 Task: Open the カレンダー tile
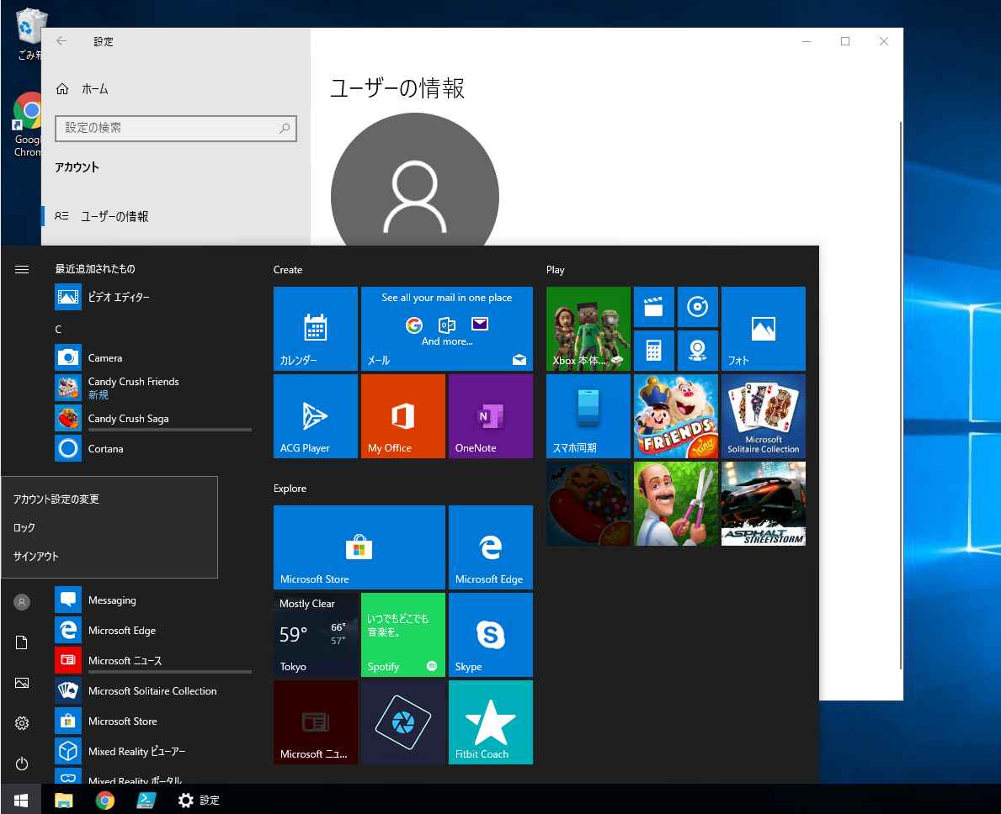(x=316, y=329)
